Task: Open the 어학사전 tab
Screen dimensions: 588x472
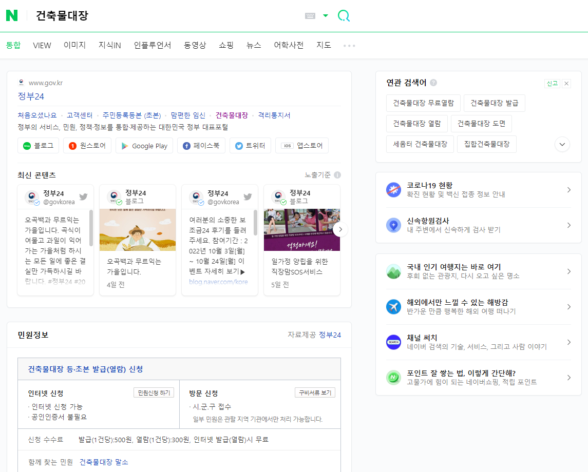Action: tap(289, 45)
